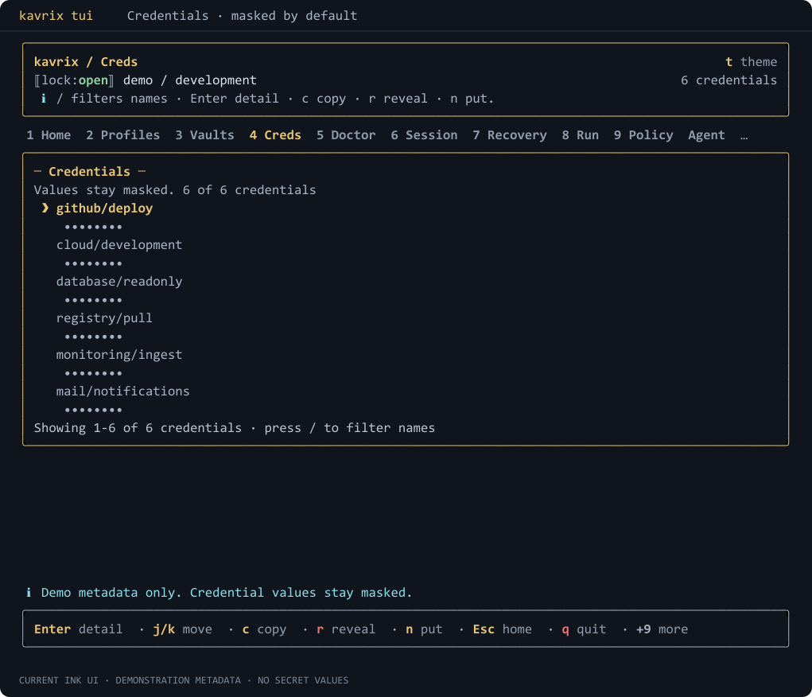Click the header filters names hint line
The width and height of the screenshot is (812, 697).
pyautogui.click(x=274, y=99)
